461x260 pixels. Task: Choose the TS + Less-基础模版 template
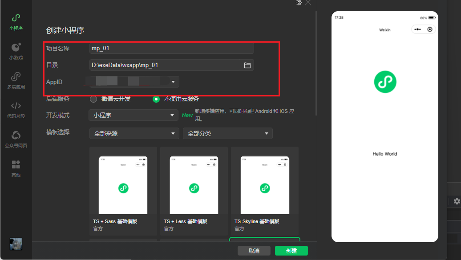(x=194, y=191)
